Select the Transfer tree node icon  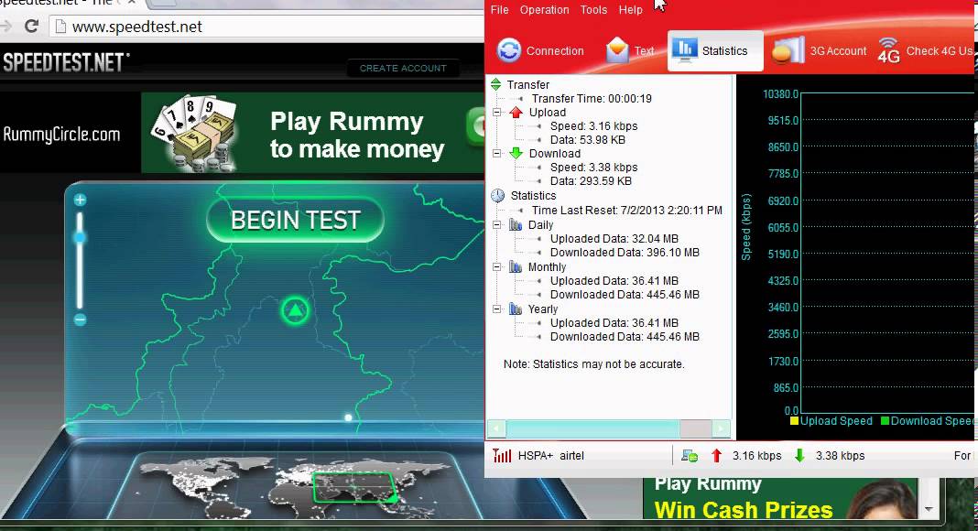click(495, 84)
